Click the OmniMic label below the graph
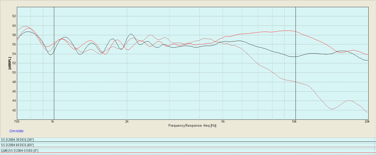Image resolution: width=376 pixels, height=155 pixels. pyautogui.click(x=16, y=131)
